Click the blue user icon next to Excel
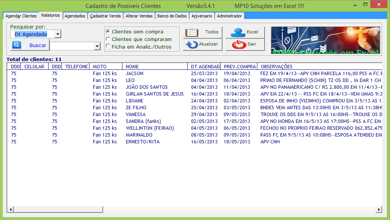390x220 pixels. point(238,32)
